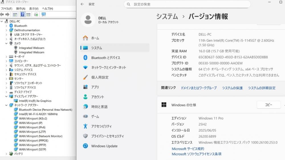Screen dimensions: 285x160
Task: Collapse the カメラ category
Action: 7,43
